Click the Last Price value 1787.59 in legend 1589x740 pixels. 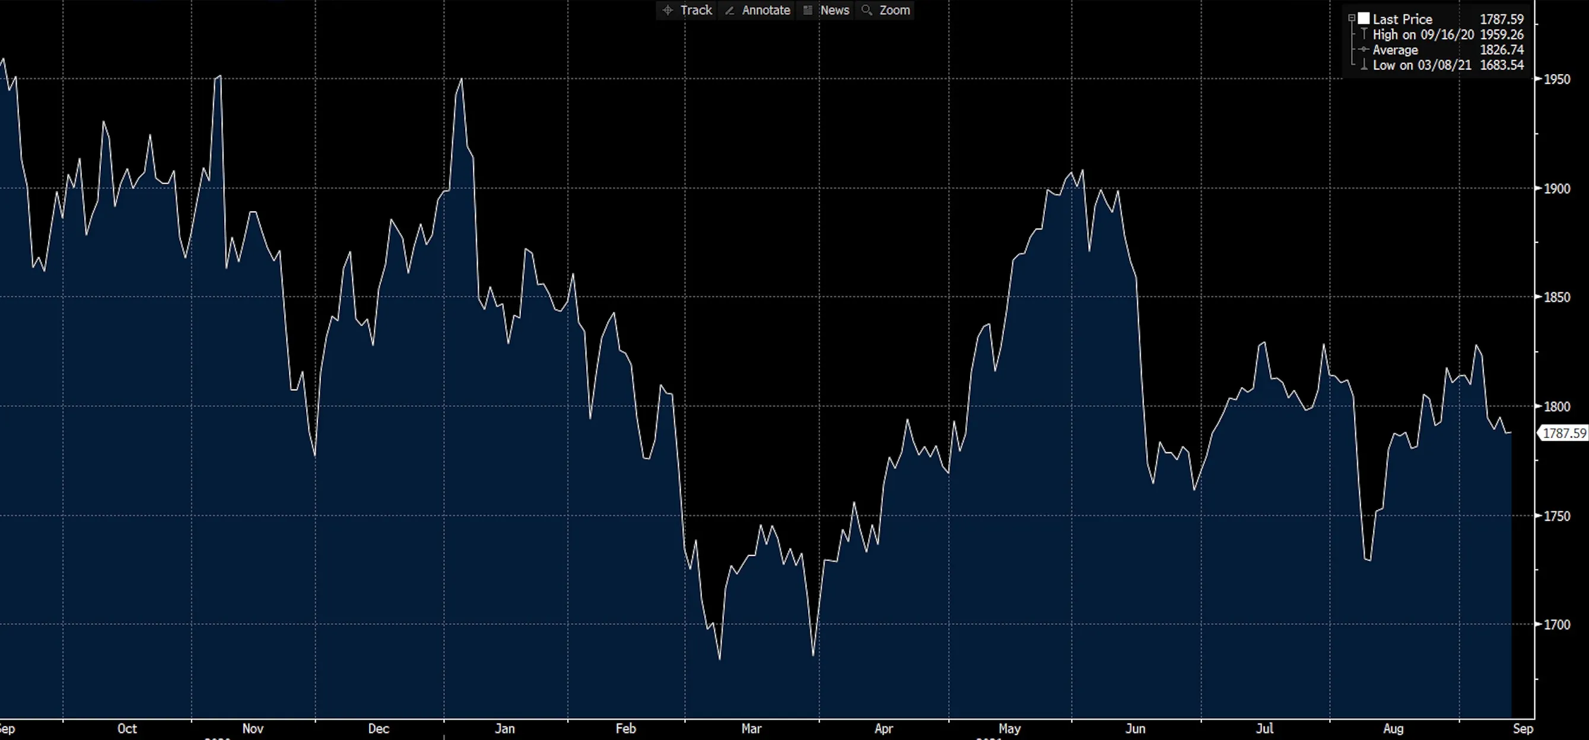1502,19
